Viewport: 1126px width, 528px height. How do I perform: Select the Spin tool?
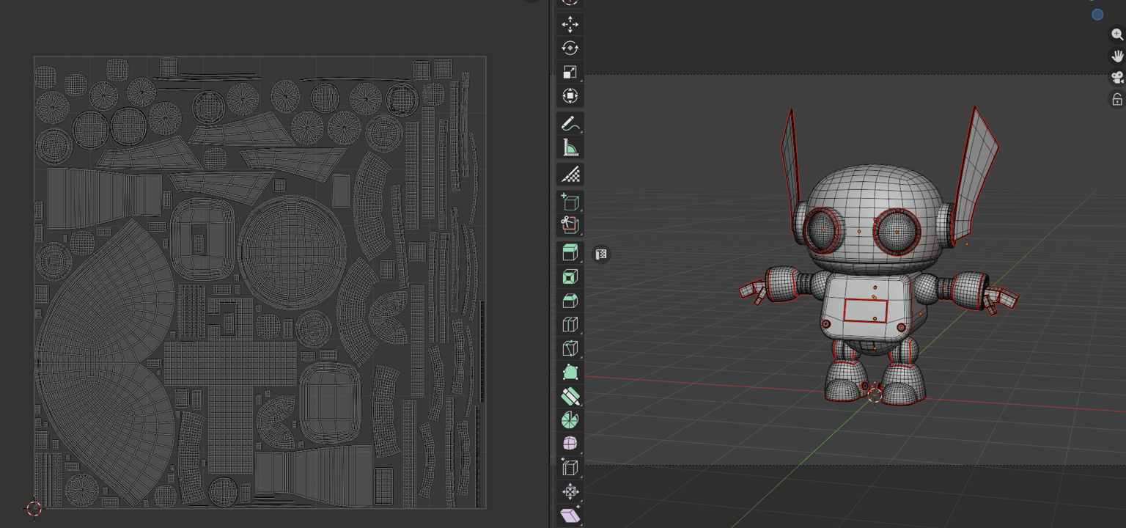coord(570,419)
